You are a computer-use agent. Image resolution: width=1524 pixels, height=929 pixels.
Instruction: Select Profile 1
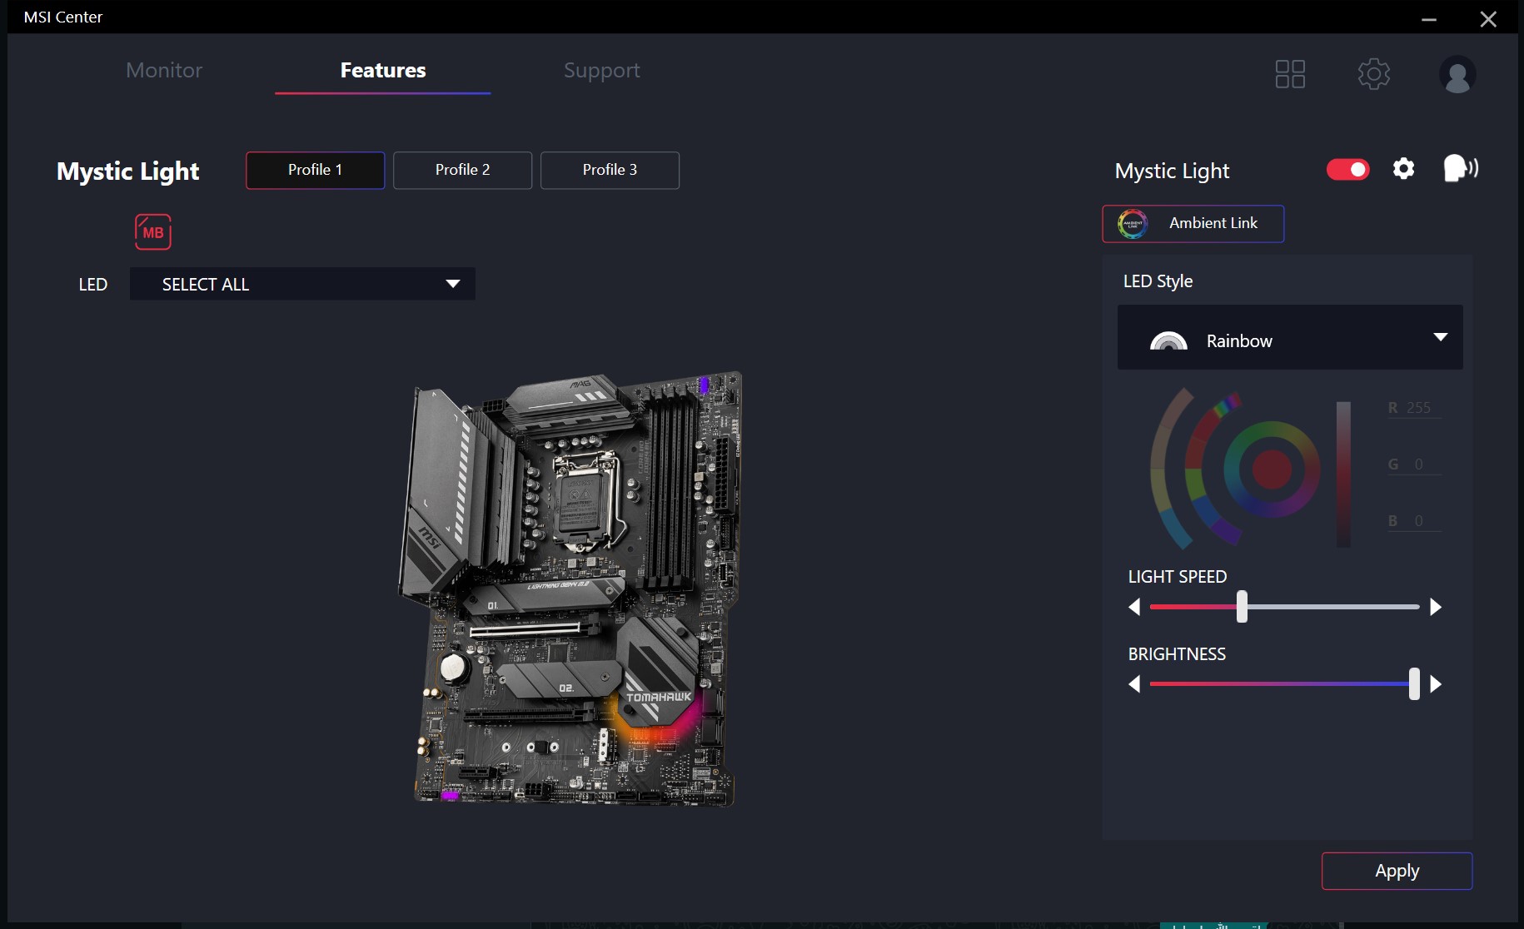coord(316,170)
